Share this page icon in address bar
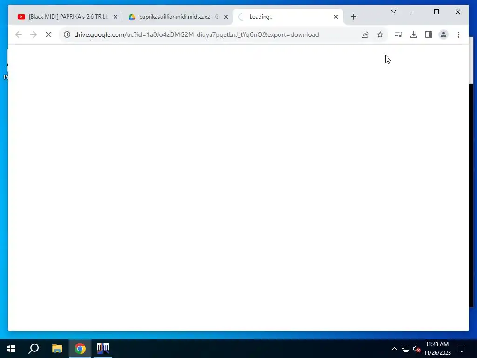This screenshot has width=477, height=358. pyautogui.click(x=365, y=34)
